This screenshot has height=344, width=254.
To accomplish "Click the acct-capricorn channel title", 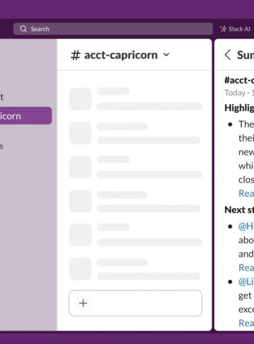I will (x=121, y=55).
